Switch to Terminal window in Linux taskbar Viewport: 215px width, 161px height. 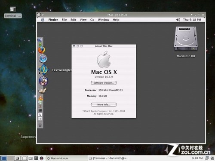[109, 158]
